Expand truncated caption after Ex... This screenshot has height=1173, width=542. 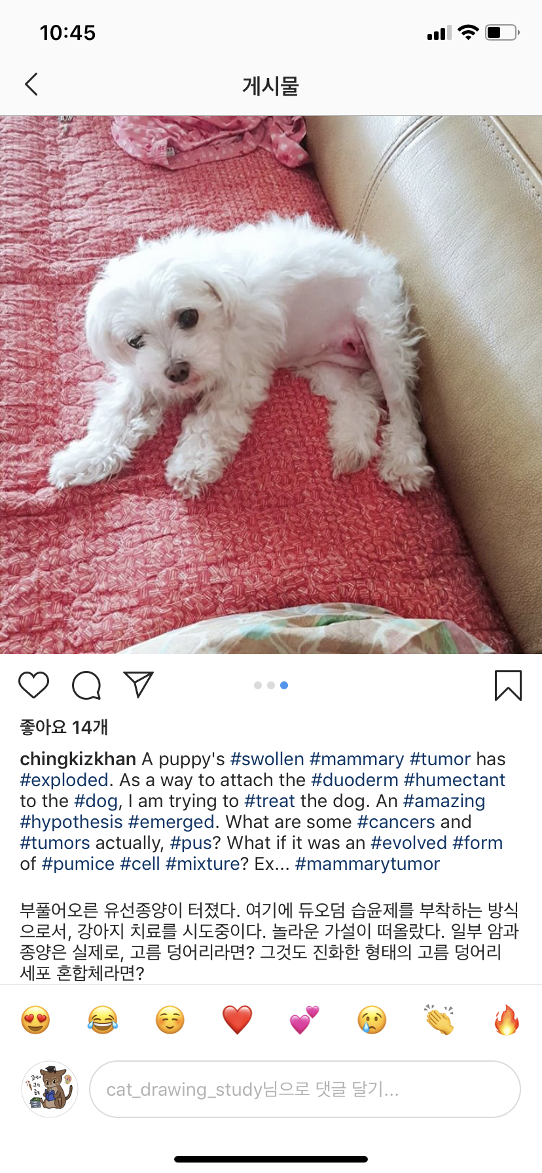click(x=272, y=864)
